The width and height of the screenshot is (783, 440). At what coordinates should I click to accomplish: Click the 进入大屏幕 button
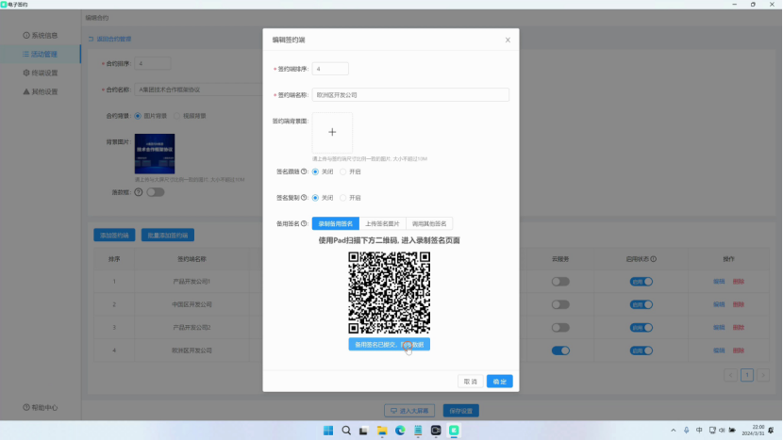pos(409,411)
